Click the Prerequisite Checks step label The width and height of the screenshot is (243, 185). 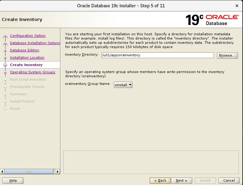tap(27, 87)
